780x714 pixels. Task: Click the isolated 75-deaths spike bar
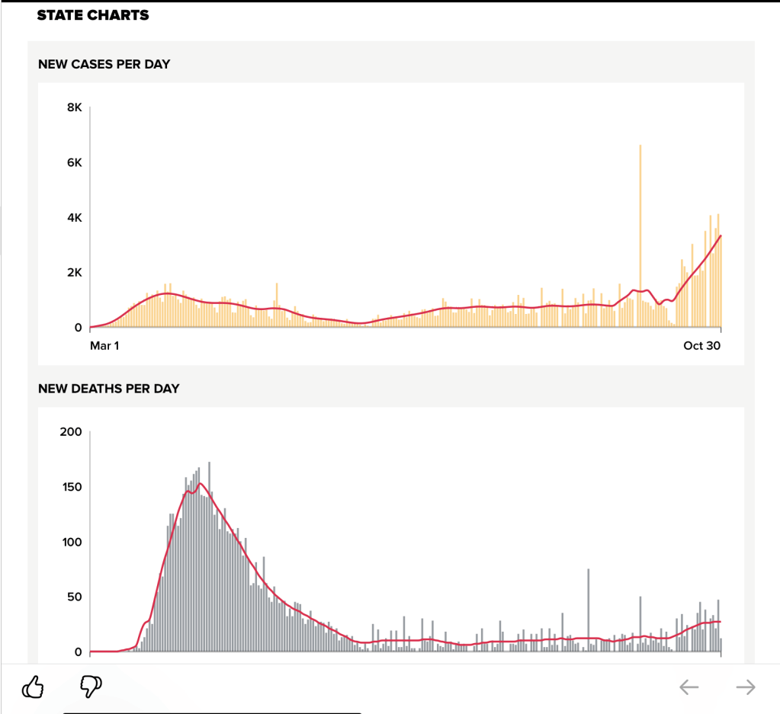(x=588, y=610)
